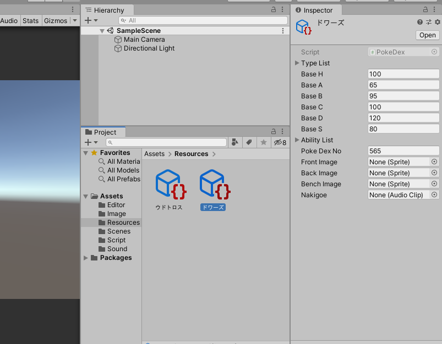The height and width of the screenshot is (344, 442).
Task: Edit the Base A value field
Action: 403,85
